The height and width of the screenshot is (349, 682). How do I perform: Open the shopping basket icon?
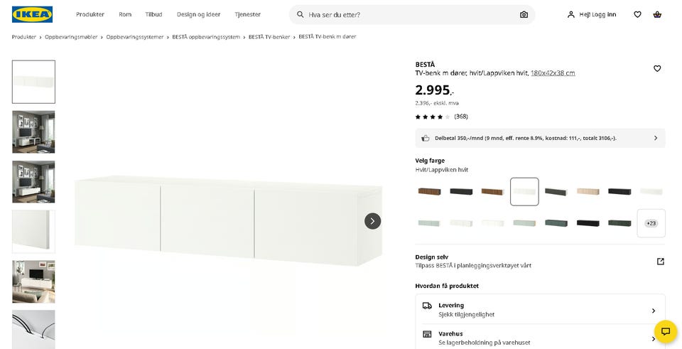pos(657,14)
